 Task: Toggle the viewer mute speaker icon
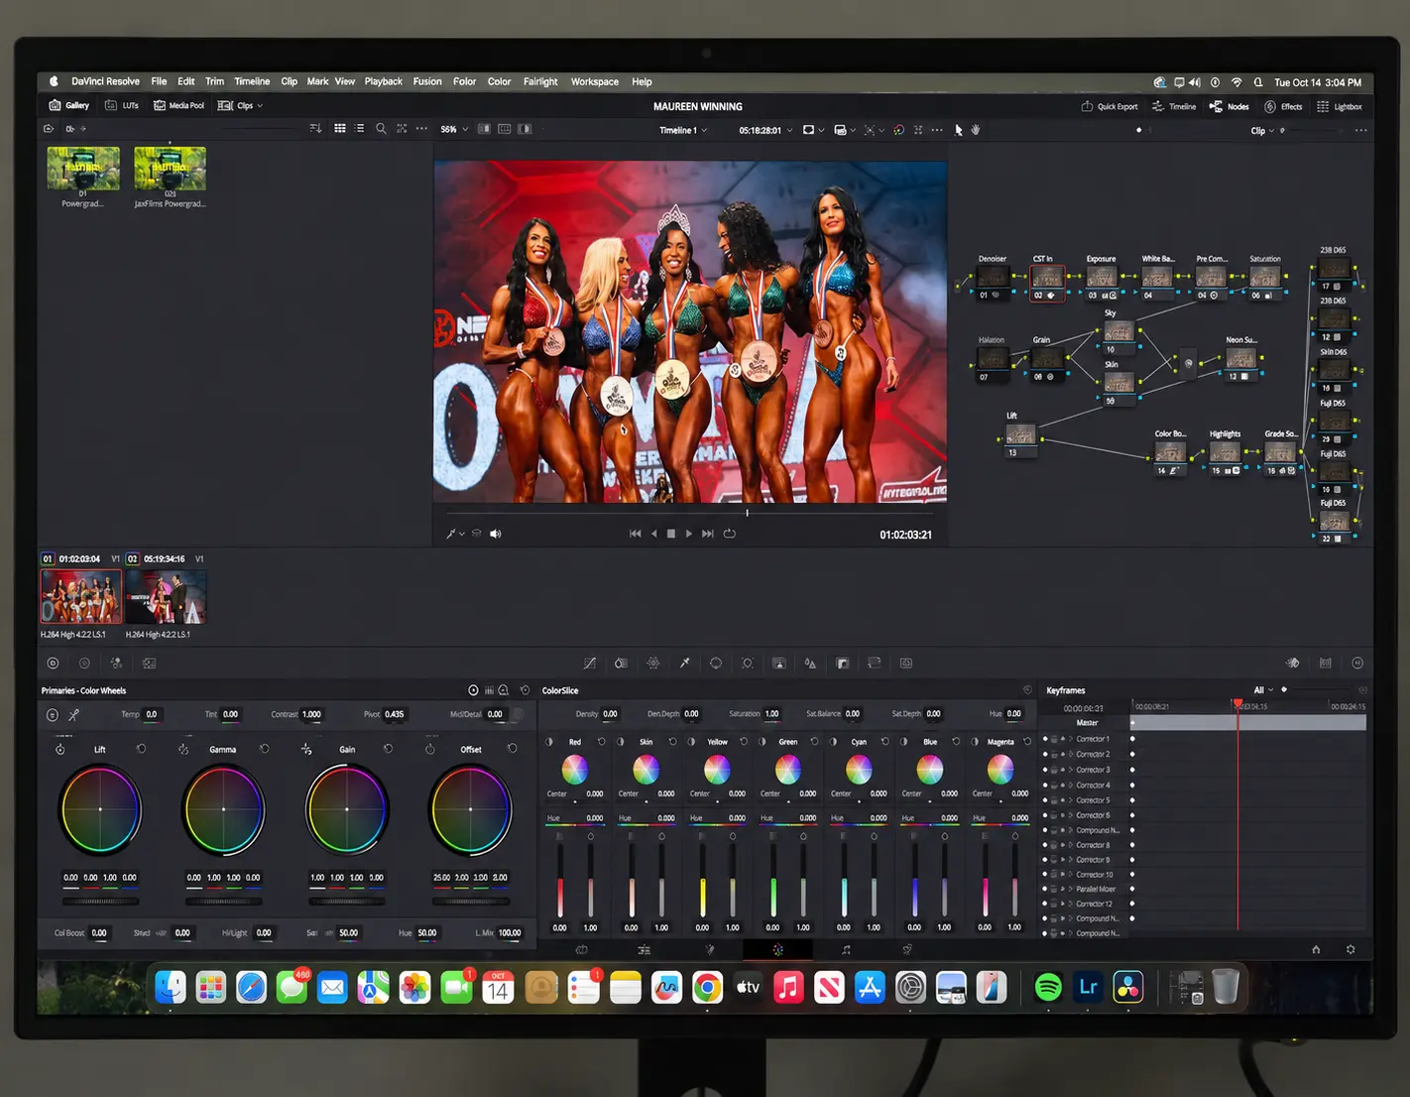pos(495,534)
